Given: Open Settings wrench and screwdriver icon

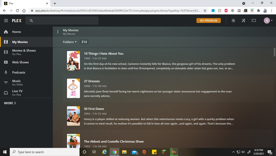Looking at the screenshot, I should tap(243, 21).
